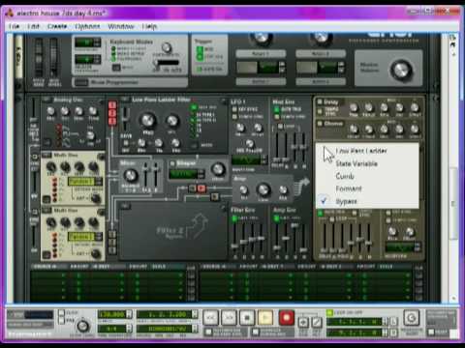Click the Master Volume knob
465x348 pixels.
tap(401, 70)
